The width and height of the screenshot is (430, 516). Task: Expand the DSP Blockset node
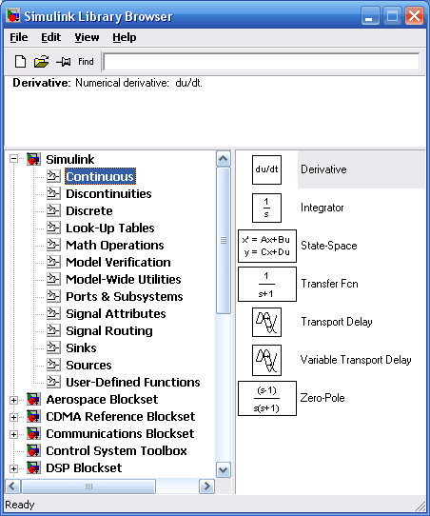[x=14, y=468]
